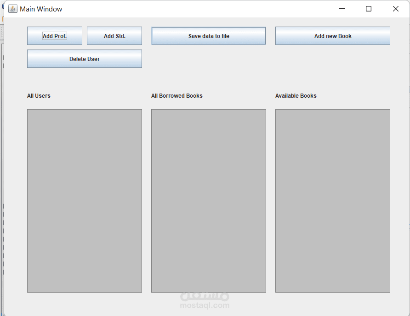
Task: Open the Add Std. dialog button
Action: (114, 36)
